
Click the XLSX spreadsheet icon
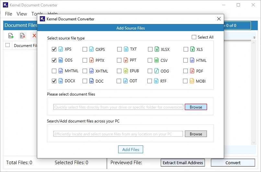click(157, 49)
